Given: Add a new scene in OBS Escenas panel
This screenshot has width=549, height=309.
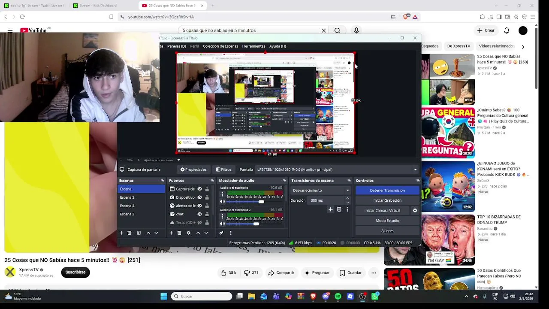Looking at the screenshot, I should click(121, 233).
